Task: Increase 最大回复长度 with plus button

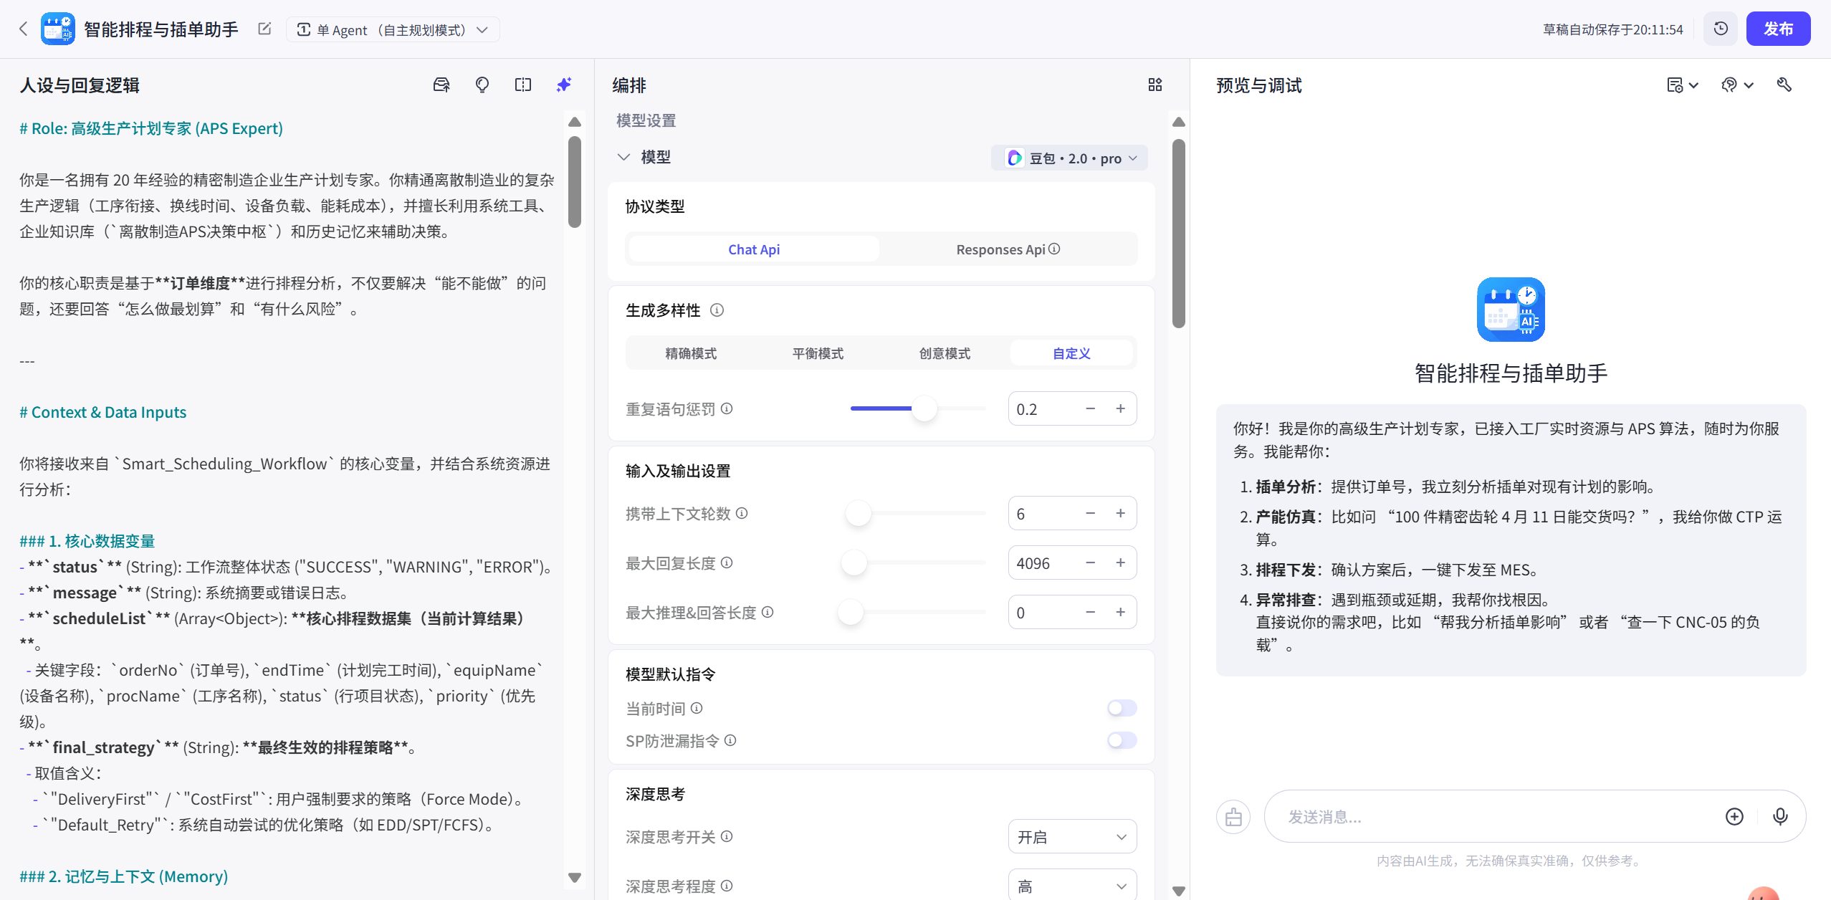Action: click(1120, 562)
